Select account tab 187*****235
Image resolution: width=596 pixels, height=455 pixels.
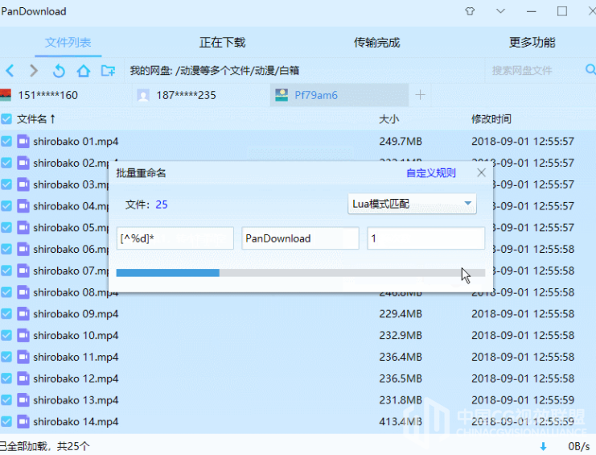coord(201,95)
